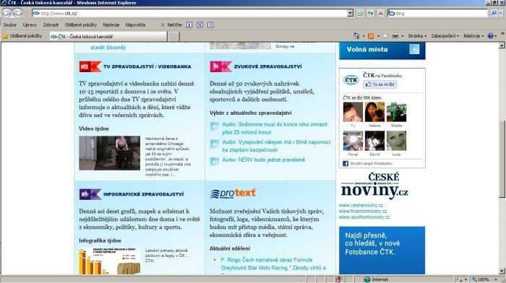Click the RSS feeds icon

(x=371, y=36)
